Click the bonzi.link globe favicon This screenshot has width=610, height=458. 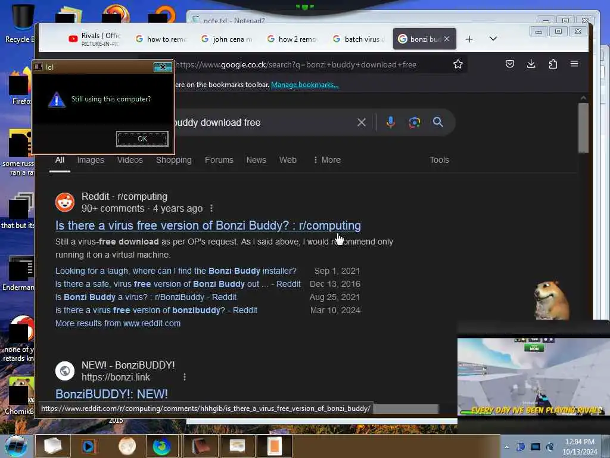[65, 371]
